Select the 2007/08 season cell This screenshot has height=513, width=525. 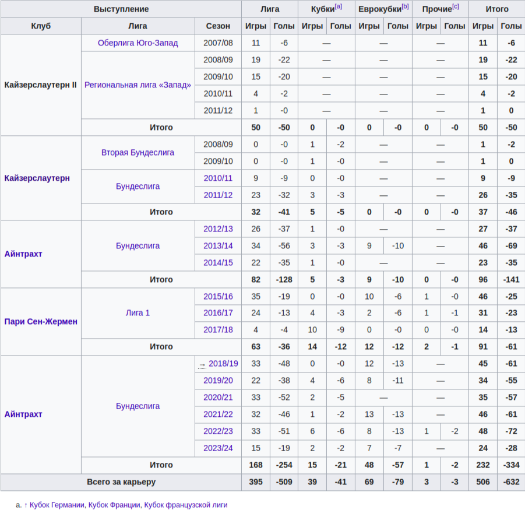pos(218,43)
